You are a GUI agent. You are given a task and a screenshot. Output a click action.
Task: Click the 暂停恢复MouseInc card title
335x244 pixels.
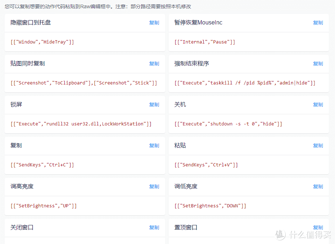(x=198, y=22)
